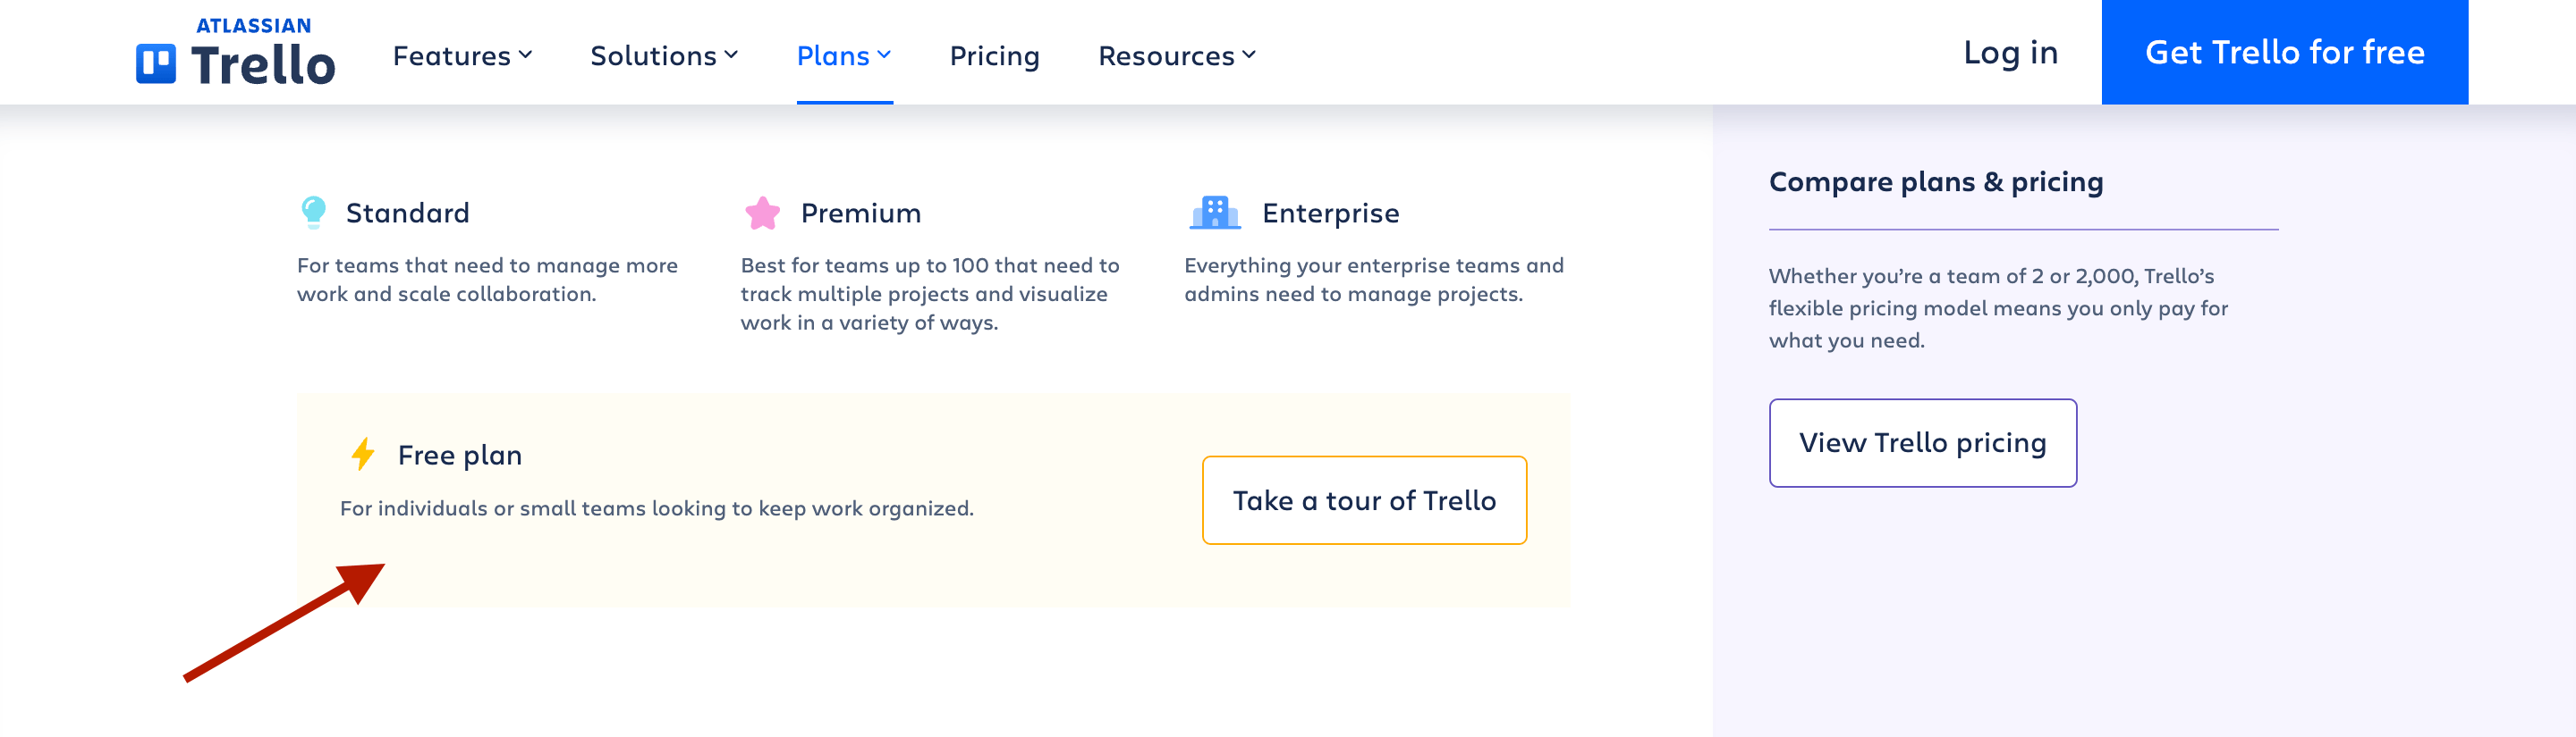Viewport: 2576px width, 737px height.
Task: Click the View Trello pricing button
Action: [x=1922, y=442]
